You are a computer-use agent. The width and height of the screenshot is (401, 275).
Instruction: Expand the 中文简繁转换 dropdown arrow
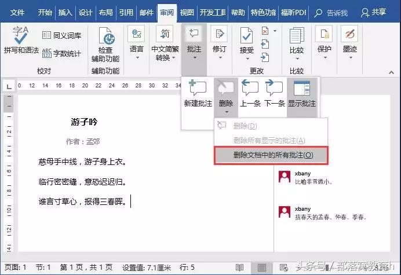174,58
